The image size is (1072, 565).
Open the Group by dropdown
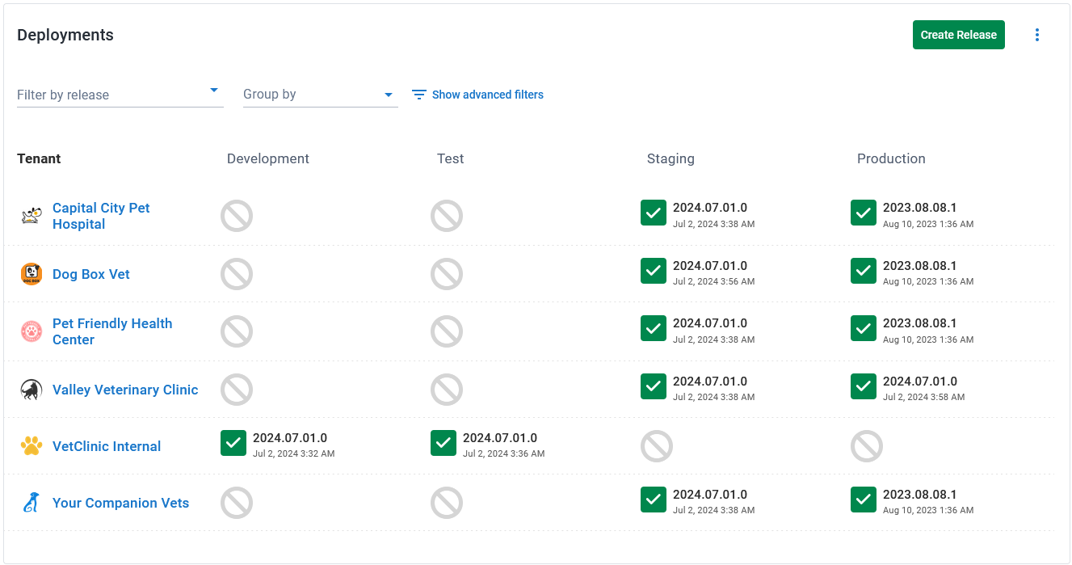pyautogui.click(x=321, y=95)
